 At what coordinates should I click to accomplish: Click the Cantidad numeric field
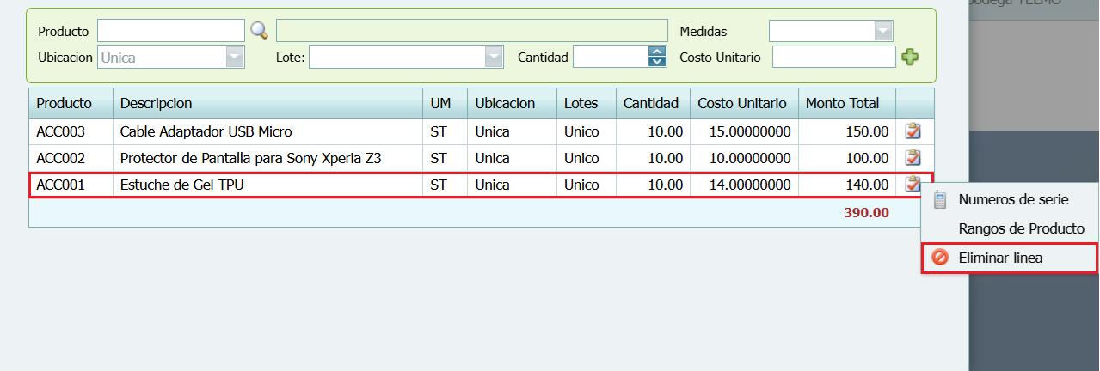coord(611,57)
